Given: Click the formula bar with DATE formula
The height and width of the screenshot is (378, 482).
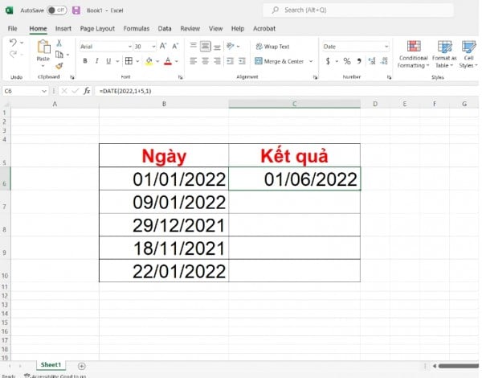Looking at the screenshot, I should 286,91.
